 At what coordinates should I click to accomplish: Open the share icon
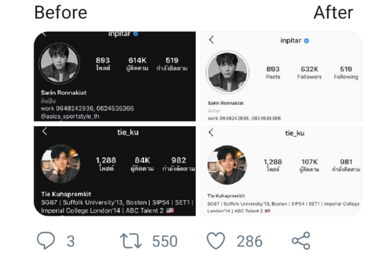click(x=301, y=241)
